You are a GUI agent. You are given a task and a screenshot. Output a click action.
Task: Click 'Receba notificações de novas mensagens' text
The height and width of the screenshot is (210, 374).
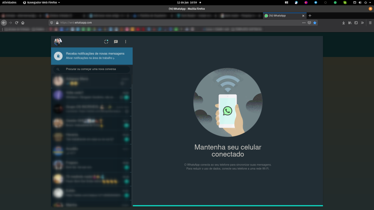click(x=95, y=54)
